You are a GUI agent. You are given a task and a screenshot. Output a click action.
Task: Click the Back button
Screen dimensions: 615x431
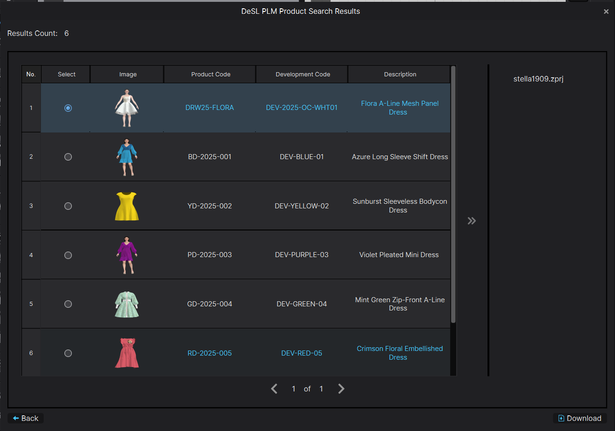26,418
